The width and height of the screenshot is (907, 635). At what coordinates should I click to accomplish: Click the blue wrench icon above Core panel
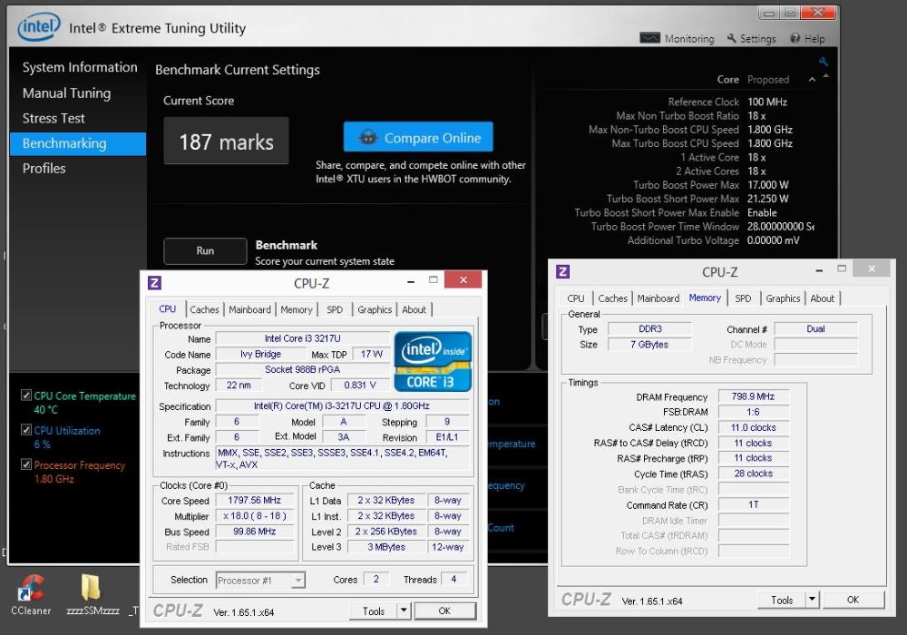pos(824,62)
